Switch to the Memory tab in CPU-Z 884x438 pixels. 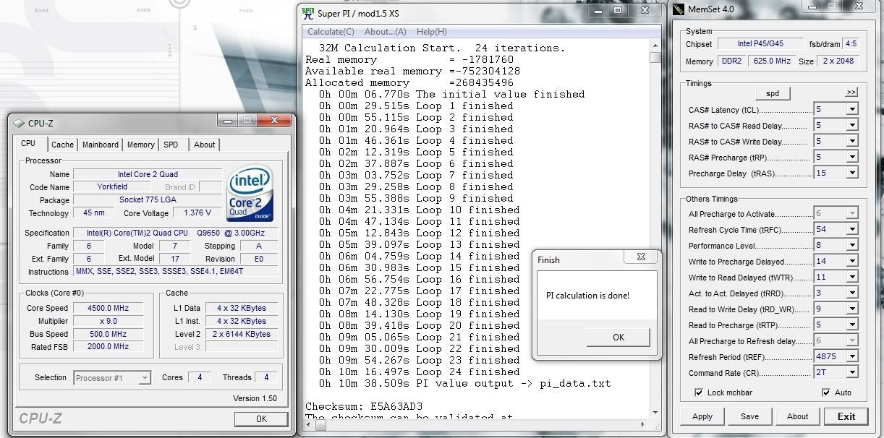(x=140, y=145)
